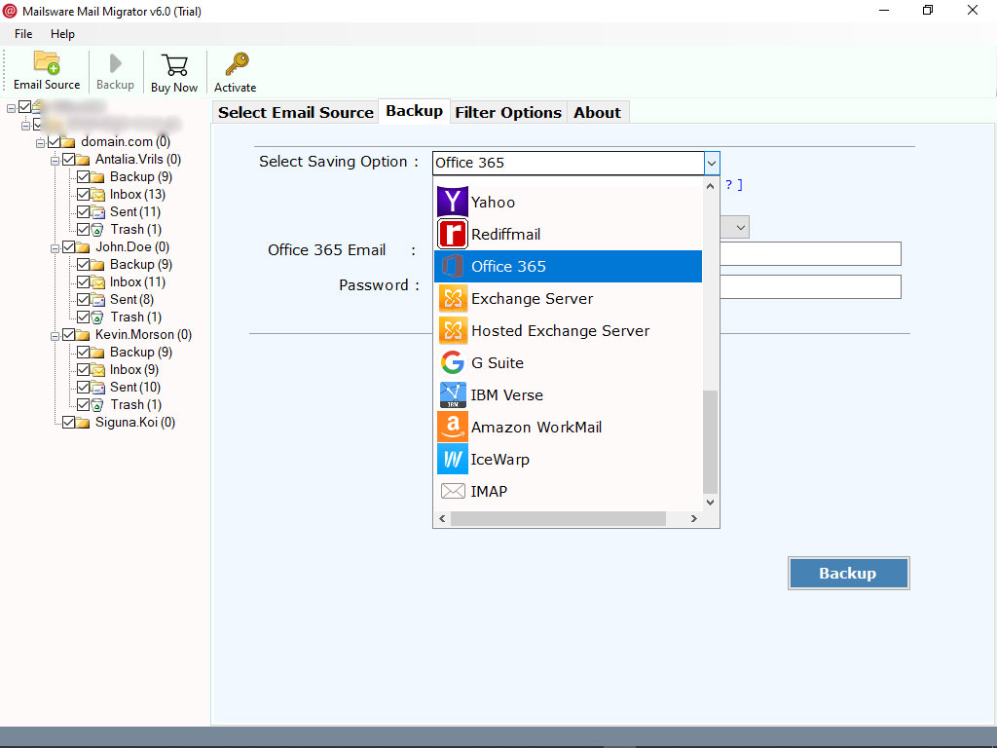
Task: Collapse the root tree node
Action: pyautogui.click(x=11, y=108)
